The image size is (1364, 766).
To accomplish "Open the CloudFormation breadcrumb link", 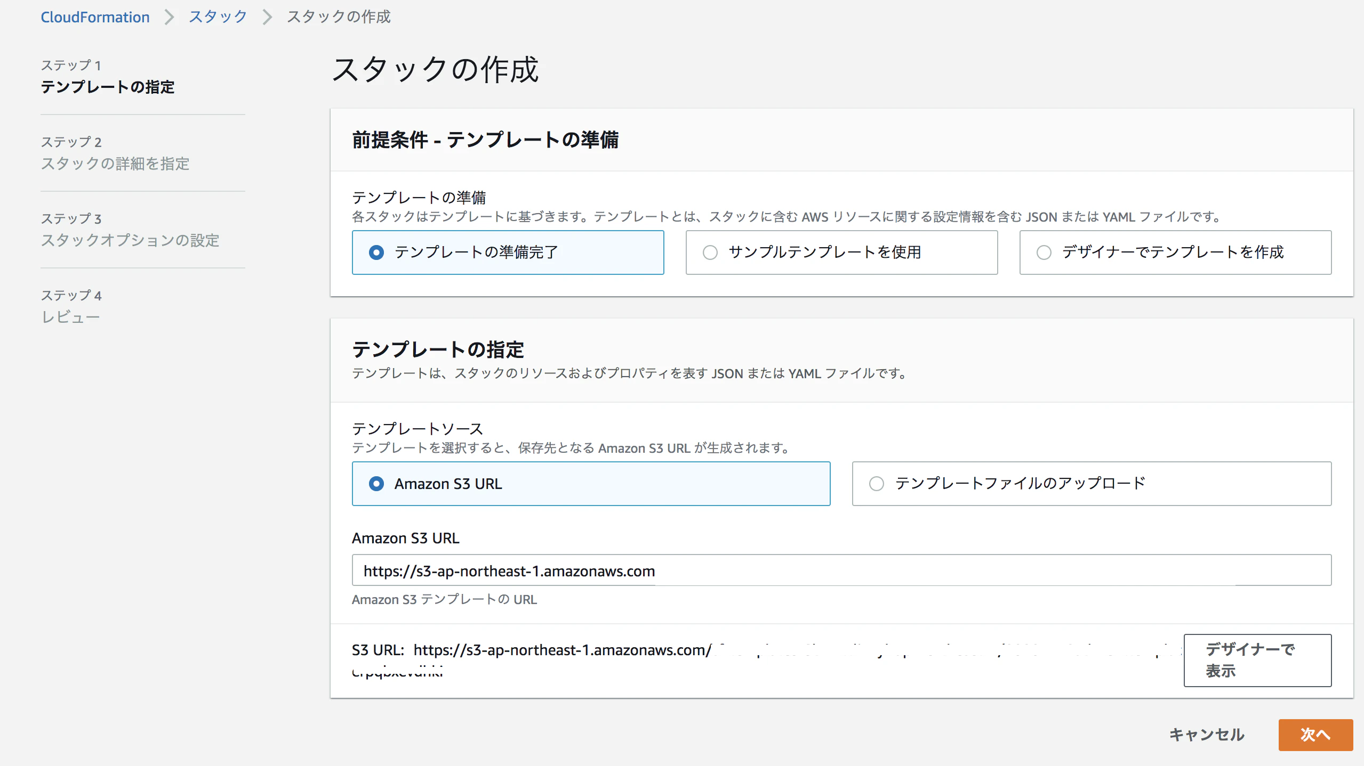I will [x=95, y=17].
